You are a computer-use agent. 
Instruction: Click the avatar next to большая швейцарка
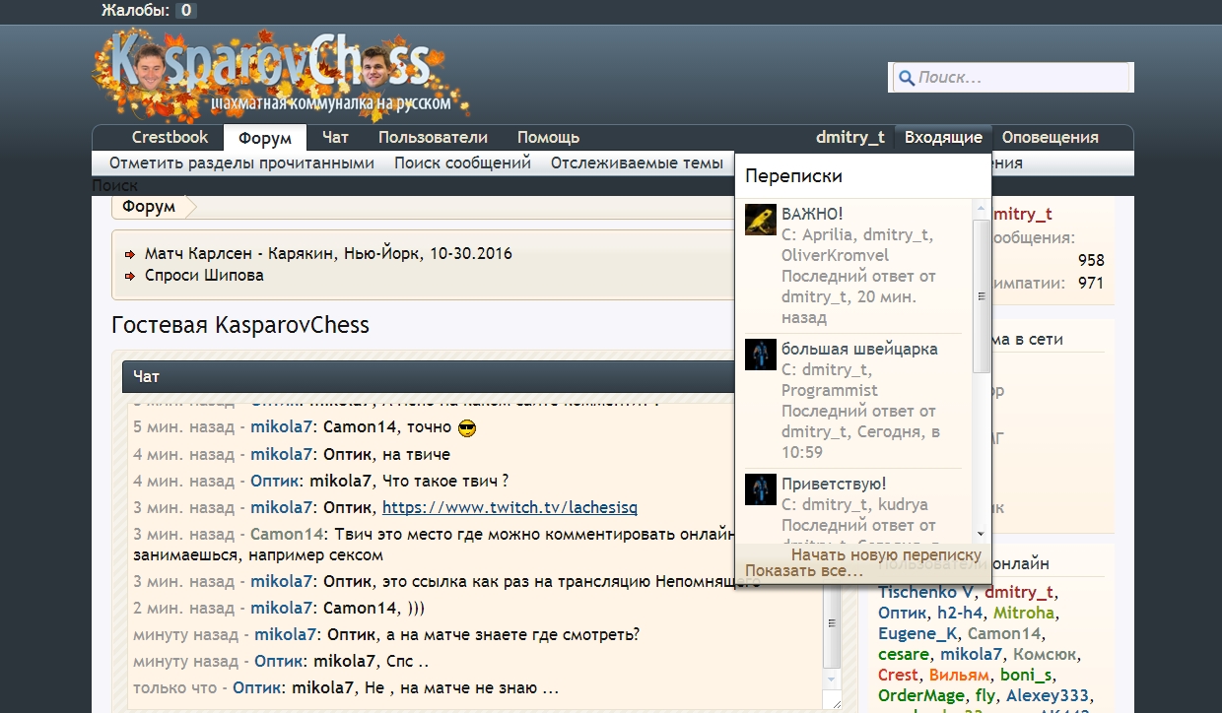[x=760, y=355]
